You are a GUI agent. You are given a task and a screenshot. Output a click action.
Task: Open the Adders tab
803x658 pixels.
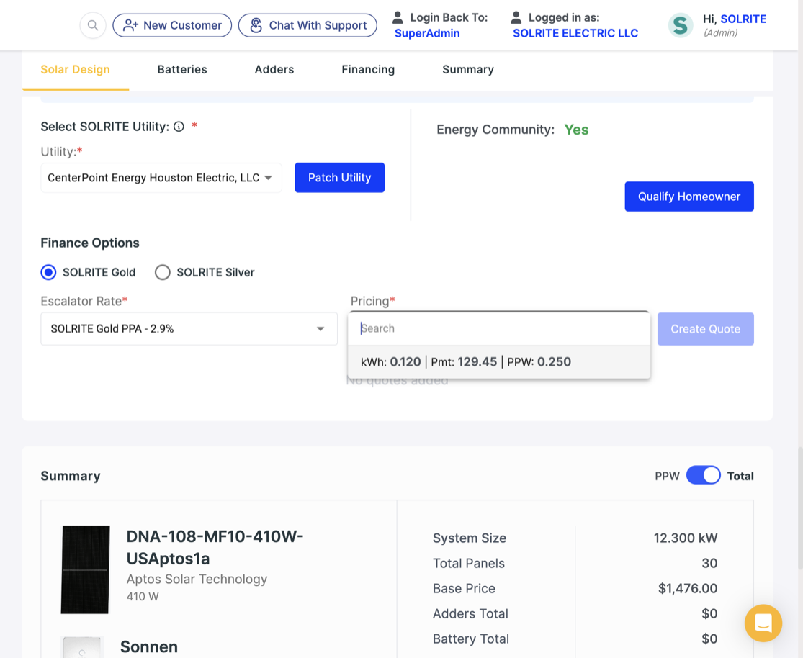(x=274, y=70)
